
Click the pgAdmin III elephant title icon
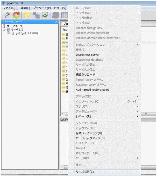click(3, 3)
